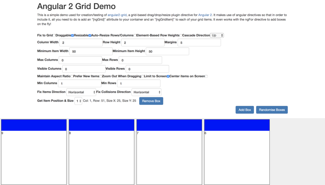Image resolution: width=325 pixels, height=185 pixels.
Task: Expand the Fix Items Direction dropdown
Action: click(x=81, y=92)
